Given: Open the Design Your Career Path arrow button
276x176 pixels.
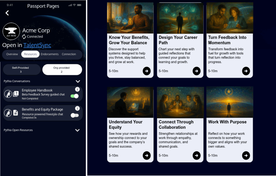Looking at the screenshot, I should pyautogui.click(x=196, y=71).
